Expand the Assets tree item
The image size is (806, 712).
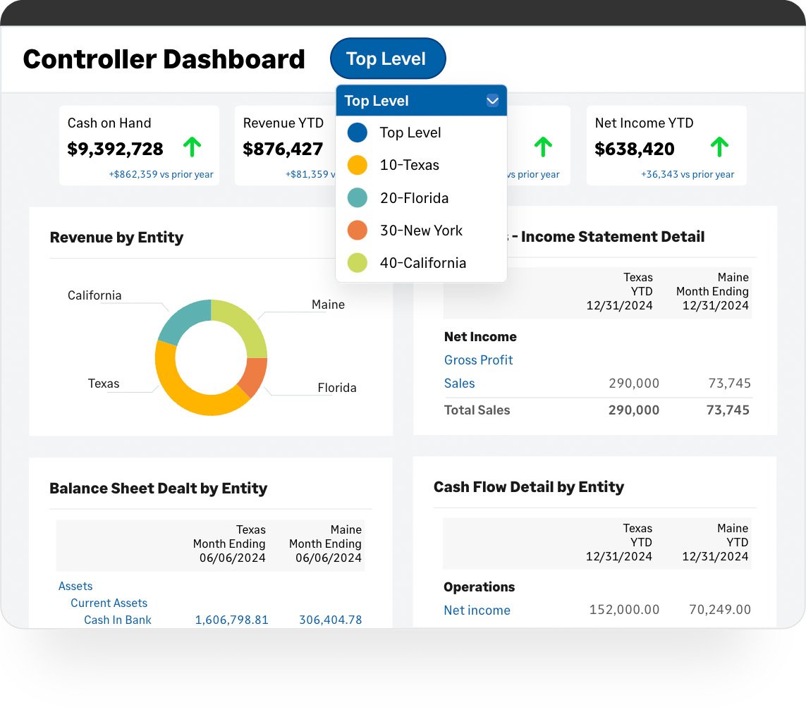pyautogui.click(x=75, y=586)
